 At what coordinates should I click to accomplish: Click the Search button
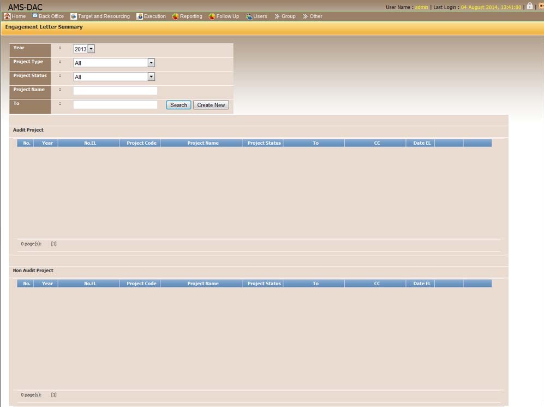point(178,105)
